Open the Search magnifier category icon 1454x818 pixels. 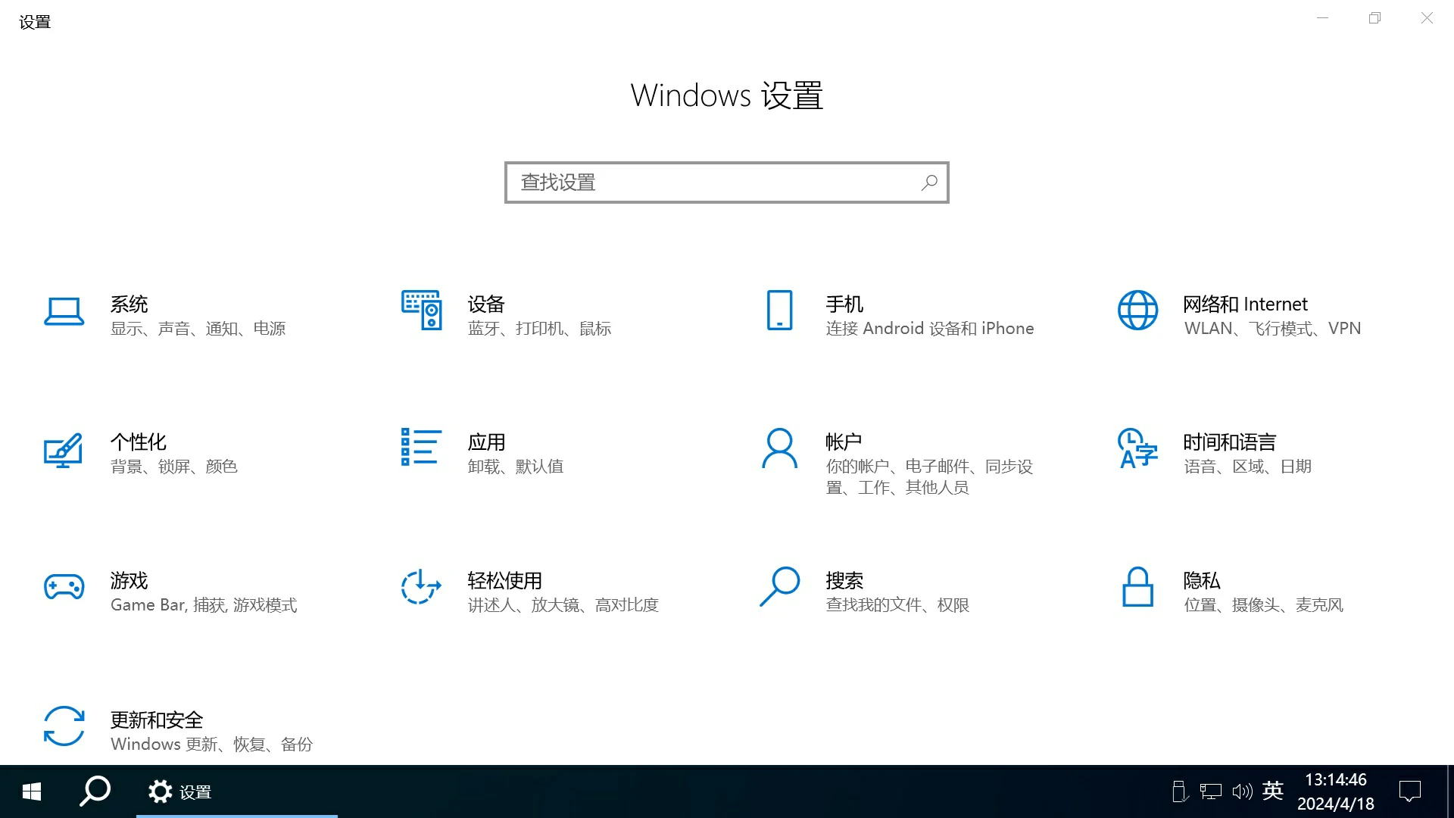pyautogui.click(x=779, y=587)
